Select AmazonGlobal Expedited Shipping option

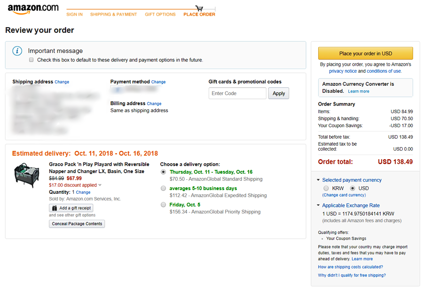click(x=164, y=188)
